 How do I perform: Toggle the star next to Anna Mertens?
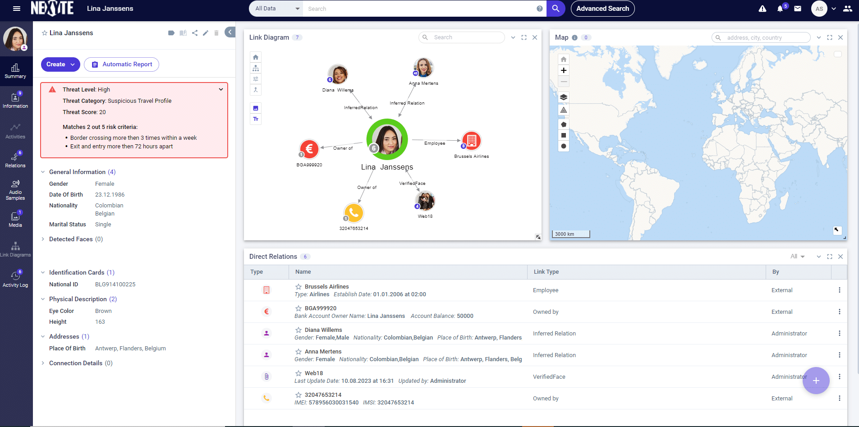point(298,351)
